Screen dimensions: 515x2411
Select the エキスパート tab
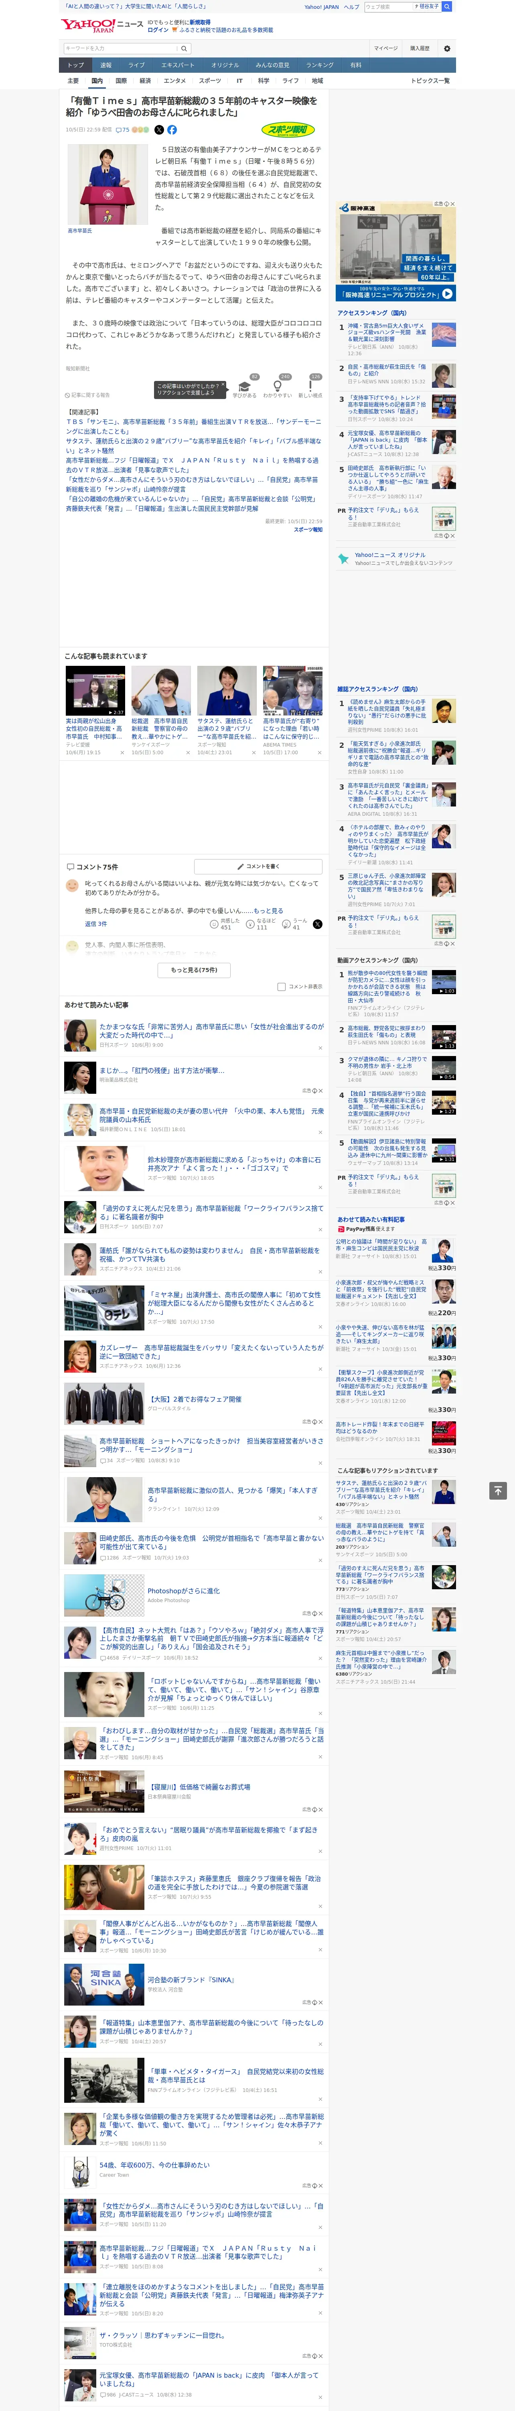coord(178,65)
